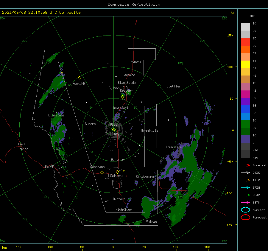This screenshot has width=268, height=251.
Task: Click the RedDeer city label
Action: coord(126,90)
